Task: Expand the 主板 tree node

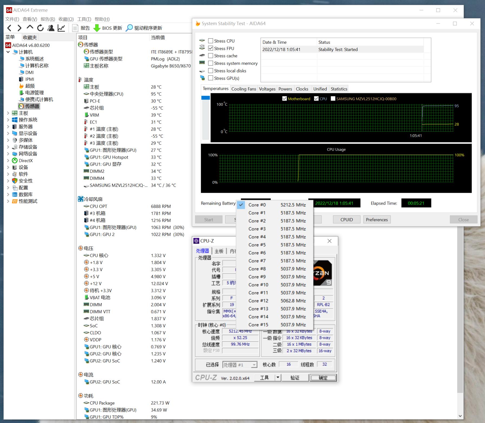Action: (x=8, y=113)
